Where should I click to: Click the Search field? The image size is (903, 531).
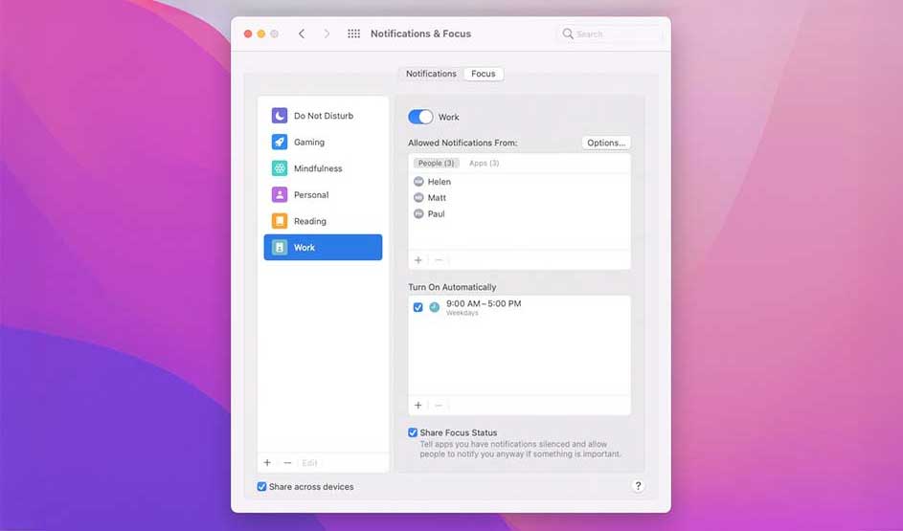610,33
